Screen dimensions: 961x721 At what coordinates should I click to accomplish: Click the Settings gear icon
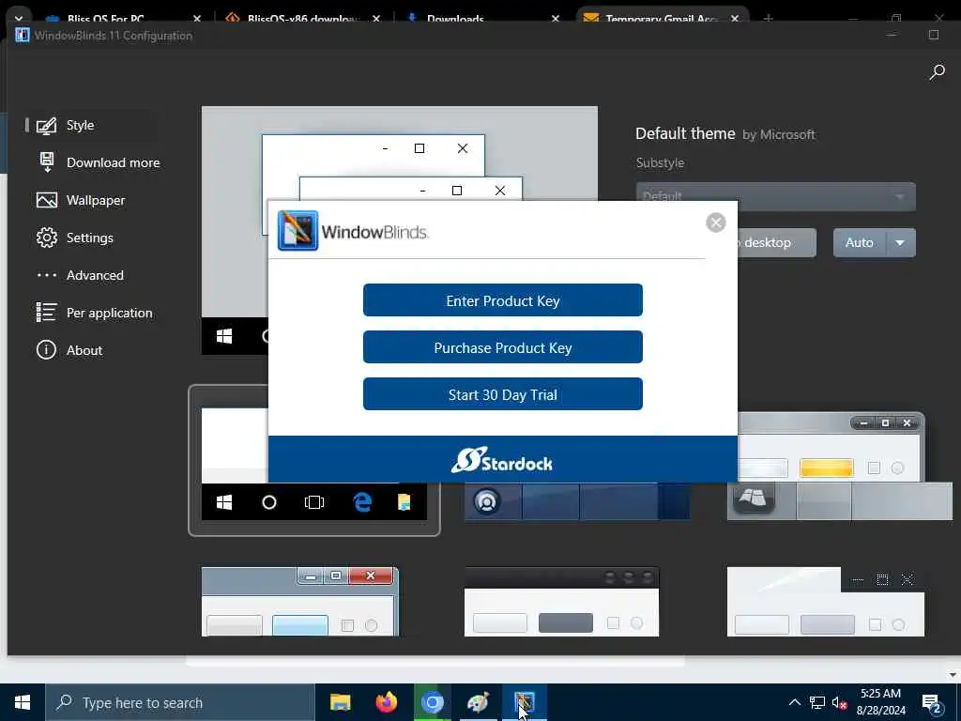tap(47, 238)
